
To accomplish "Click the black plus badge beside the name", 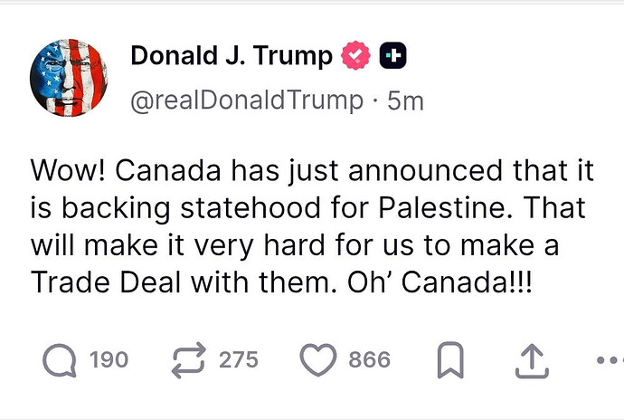I will click(x=392, y=57).
